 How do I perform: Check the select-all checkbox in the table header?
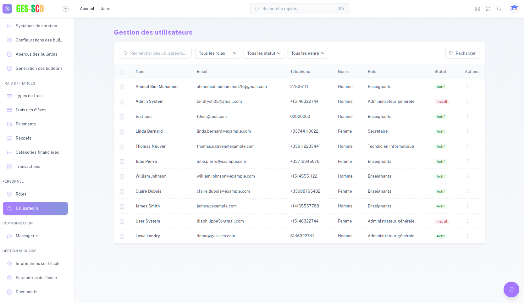coord(122,72)
